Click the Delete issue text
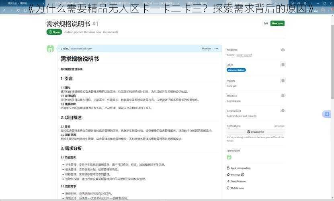This screenshot has width=334, height=201. pyautogui.click(x=238, y=188)
